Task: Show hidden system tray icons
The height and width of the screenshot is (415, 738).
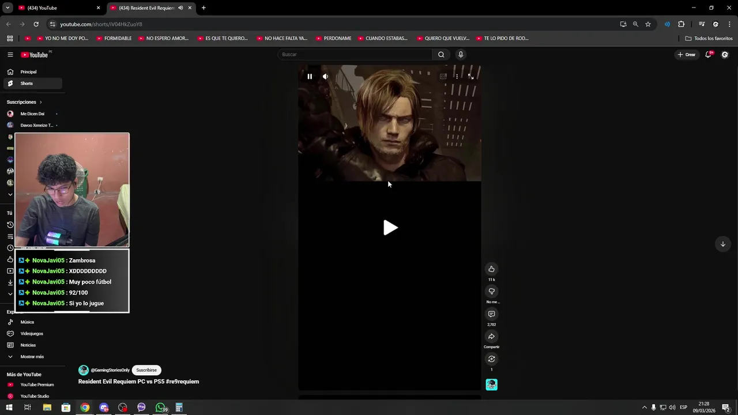Action: click(x=645, y=408)
